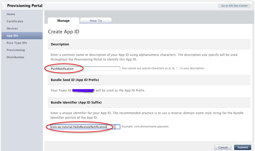This screenshot has height=151, width=255.
Task: Navigate to the Provisioning section
Action: tap(16, 50)
